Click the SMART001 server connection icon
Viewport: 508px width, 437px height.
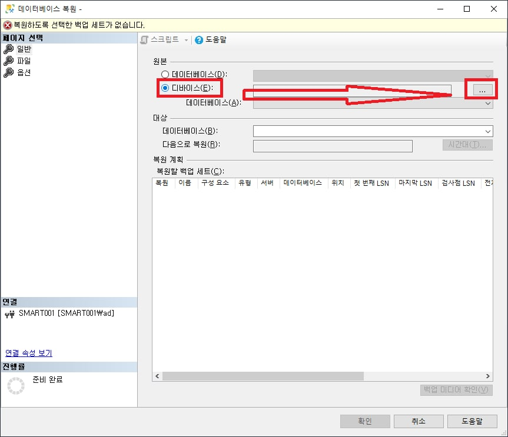click(x=10, y=313)
